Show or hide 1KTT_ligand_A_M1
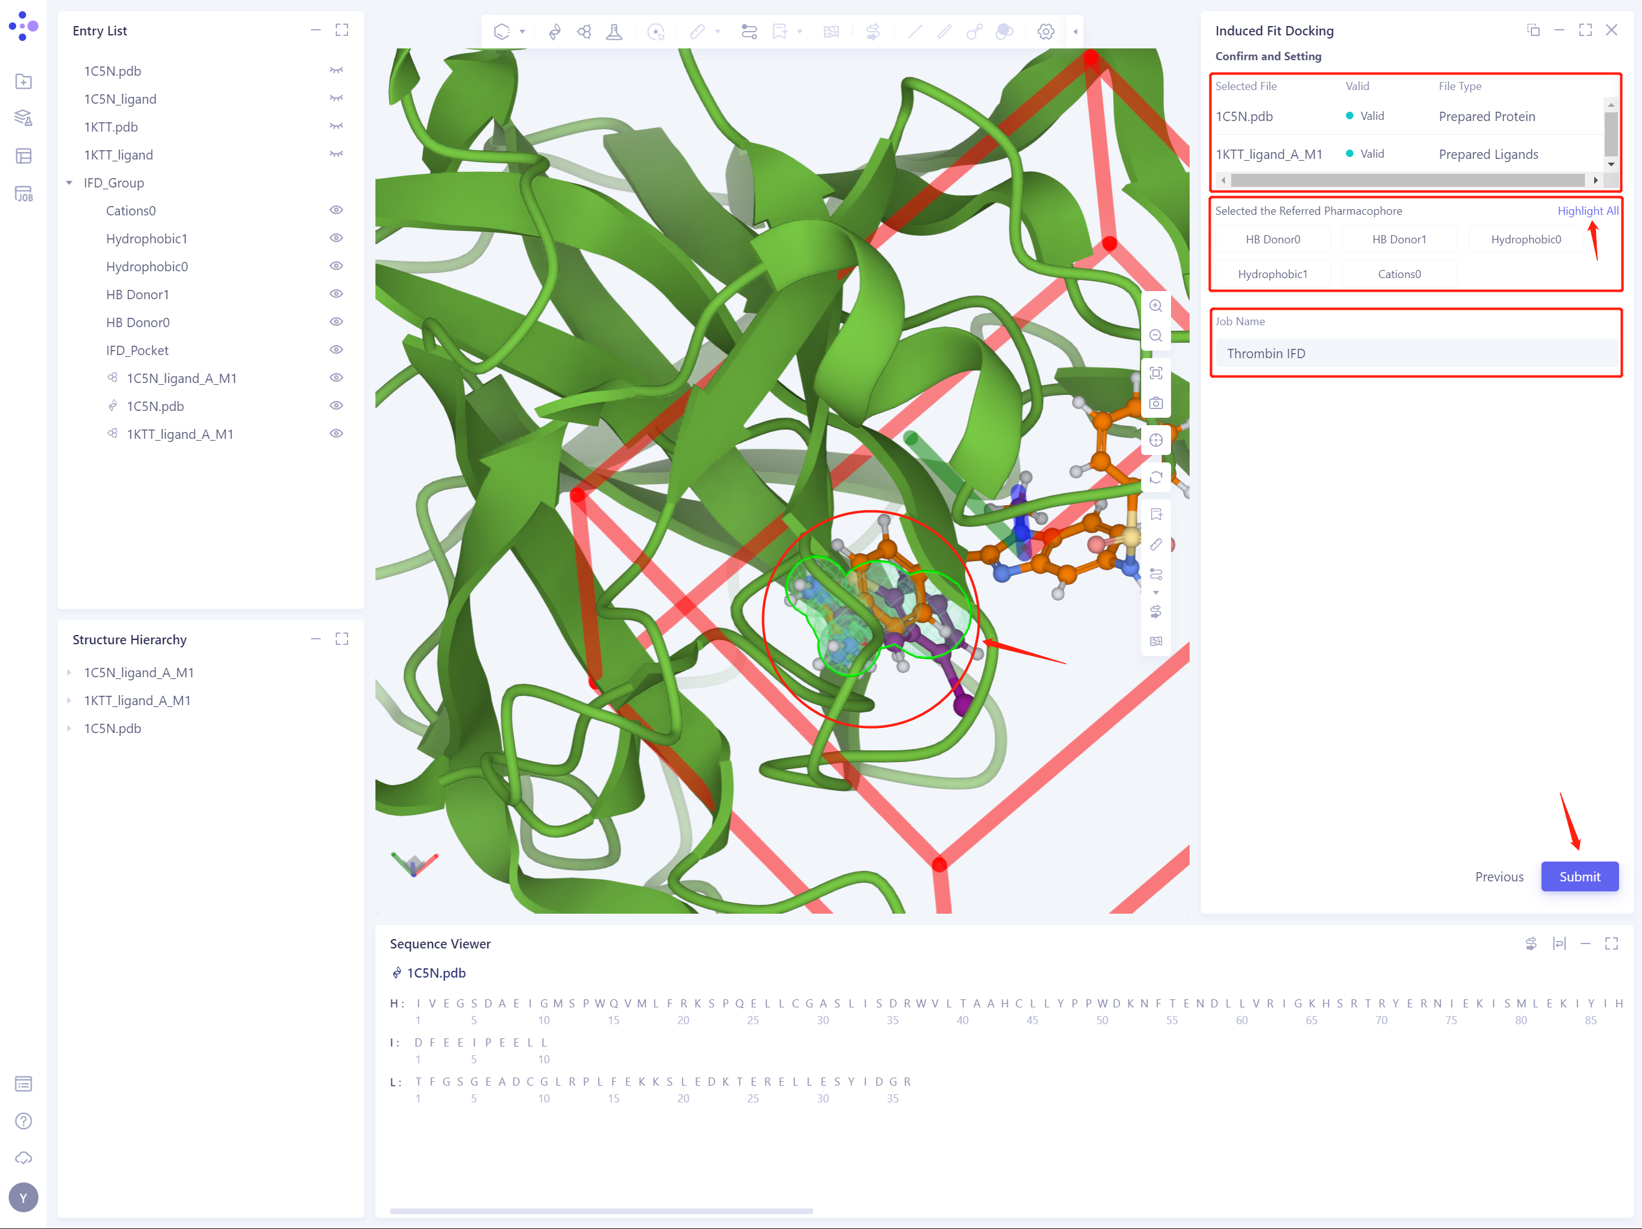The width and height of the screenshot is (1642, 1229). coord(336,433)
